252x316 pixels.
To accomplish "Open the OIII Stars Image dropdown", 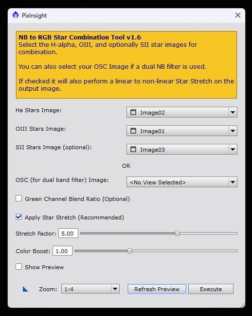I will pos(182,131).
